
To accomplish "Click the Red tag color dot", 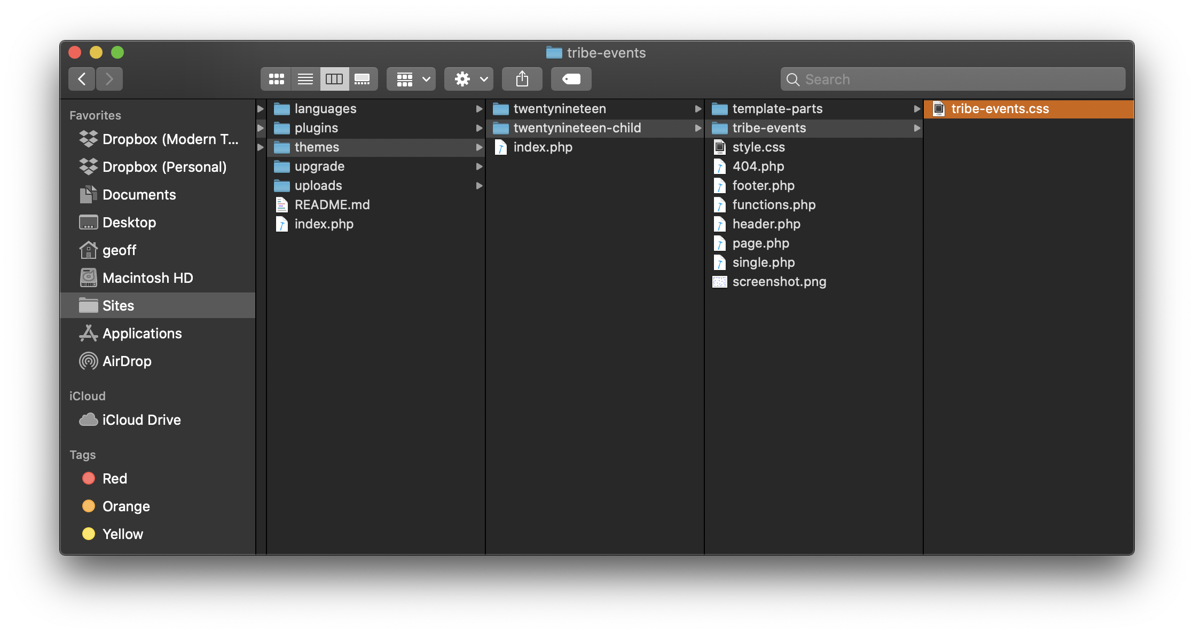I will click(x=89, y=478).
